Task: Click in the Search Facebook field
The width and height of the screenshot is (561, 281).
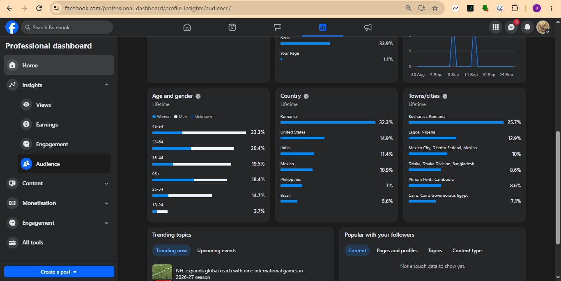Action: pos(67,28)
